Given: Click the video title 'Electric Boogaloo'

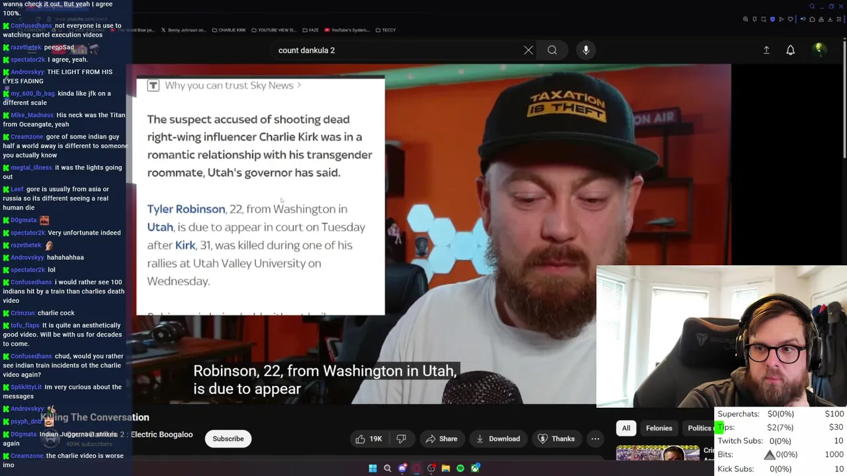Looking at the screenshot, I should tap(161, 434).
